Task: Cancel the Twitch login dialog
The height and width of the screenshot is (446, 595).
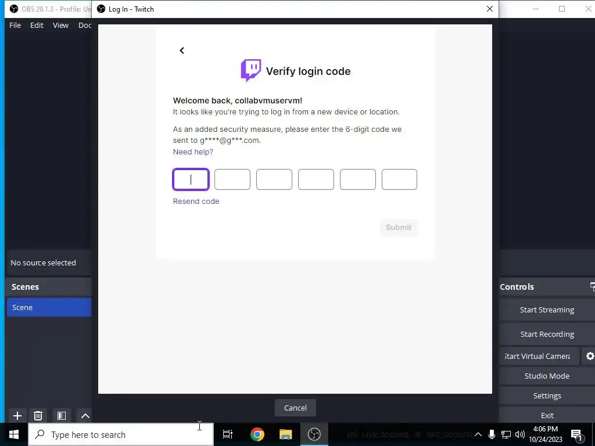Action: [295, 408]
